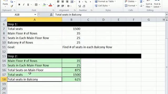Click the Fill down icon in Editing
Screen dimensions: 168x94
[141, 1]
